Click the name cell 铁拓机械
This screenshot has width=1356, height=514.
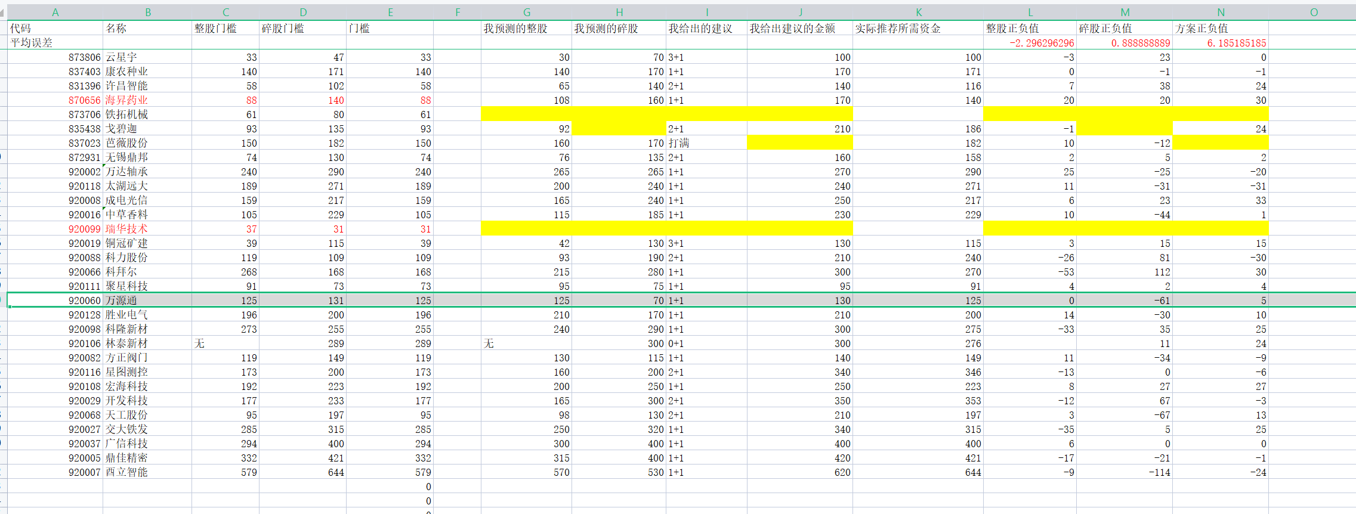coord(147,114)
